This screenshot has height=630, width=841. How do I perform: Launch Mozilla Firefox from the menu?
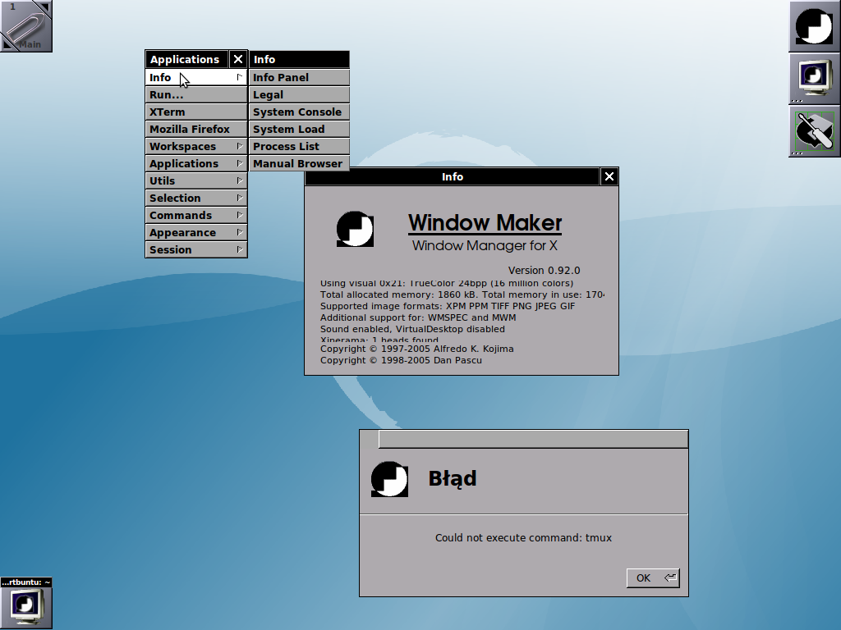[195, 129]
